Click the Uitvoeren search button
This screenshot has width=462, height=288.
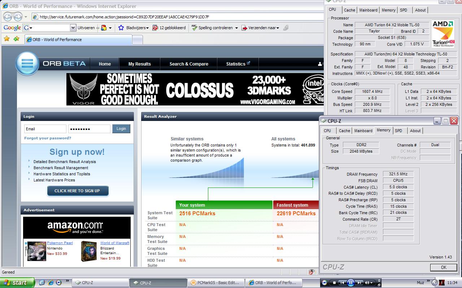pyautogui.click(x=86, y=28)
